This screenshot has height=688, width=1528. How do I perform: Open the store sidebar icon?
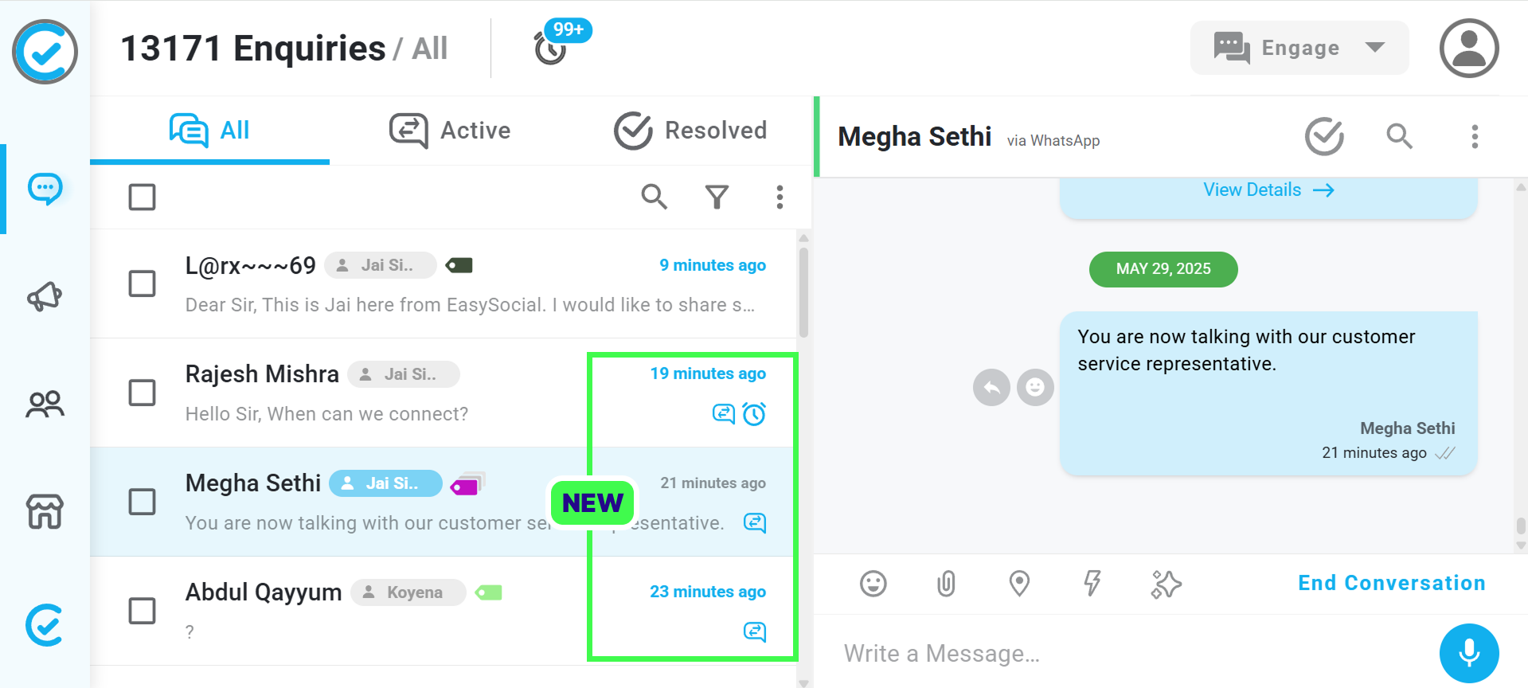click(x=45, y=511)
